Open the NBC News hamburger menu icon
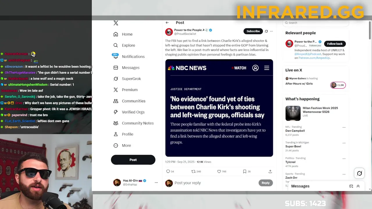 click(x=267, y=68)
